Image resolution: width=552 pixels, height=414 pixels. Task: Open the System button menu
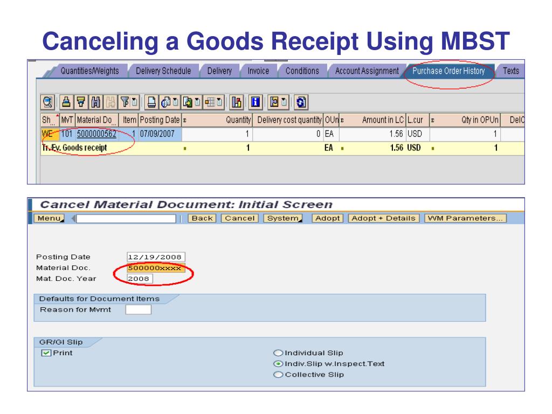(x=284, y=218)
